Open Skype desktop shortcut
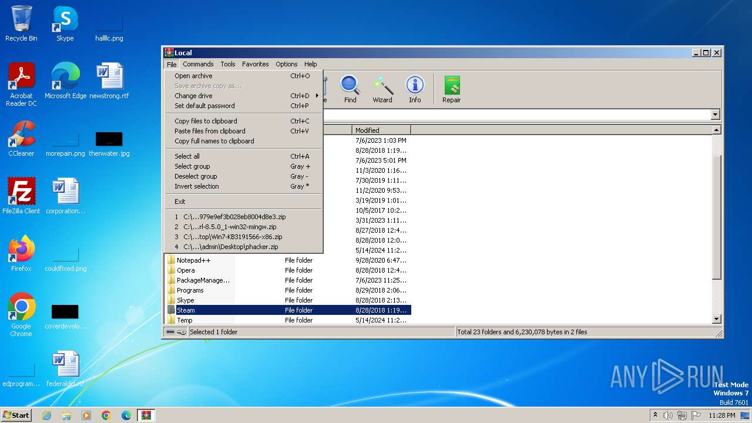Image resolution: width=752 pixels, height=423 pixels. [65, 23]
